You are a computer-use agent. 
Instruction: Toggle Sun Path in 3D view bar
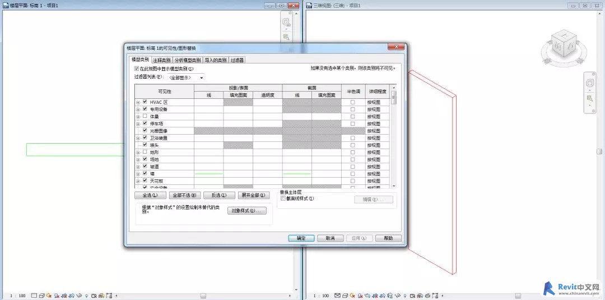coord(352,296)
